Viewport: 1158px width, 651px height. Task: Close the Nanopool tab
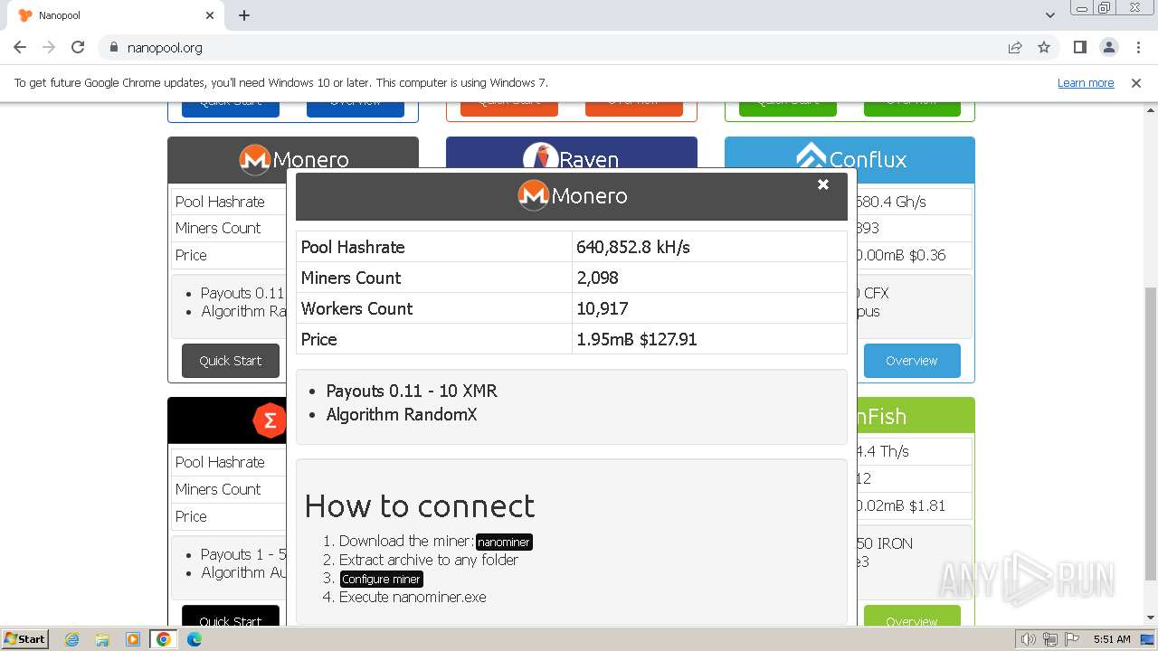(210, 15)
